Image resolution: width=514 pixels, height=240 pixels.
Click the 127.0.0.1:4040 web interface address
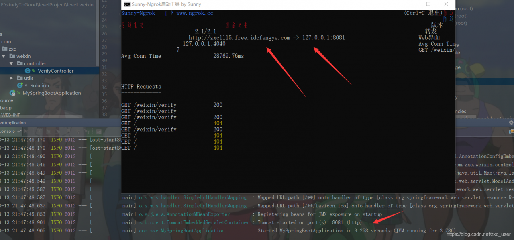(x=204, y=44)
